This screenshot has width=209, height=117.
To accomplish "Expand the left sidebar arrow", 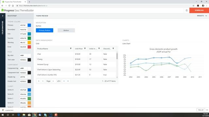I will click(x=3, y=16).
